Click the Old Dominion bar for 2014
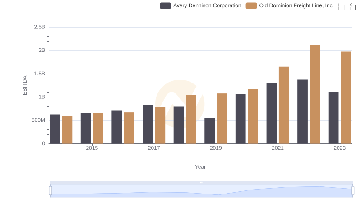361x208 pixels. coord(67,130)
